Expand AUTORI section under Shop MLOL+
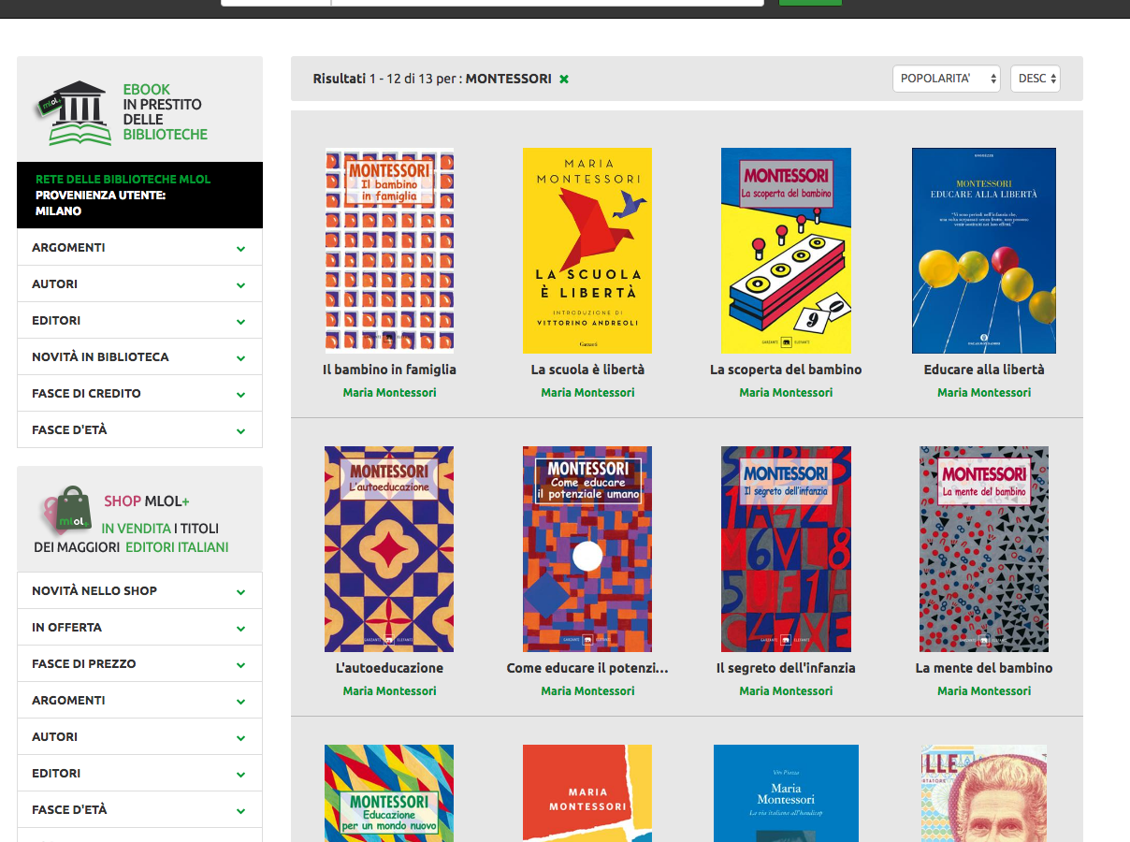1130x842 pixels. point(139,737)
